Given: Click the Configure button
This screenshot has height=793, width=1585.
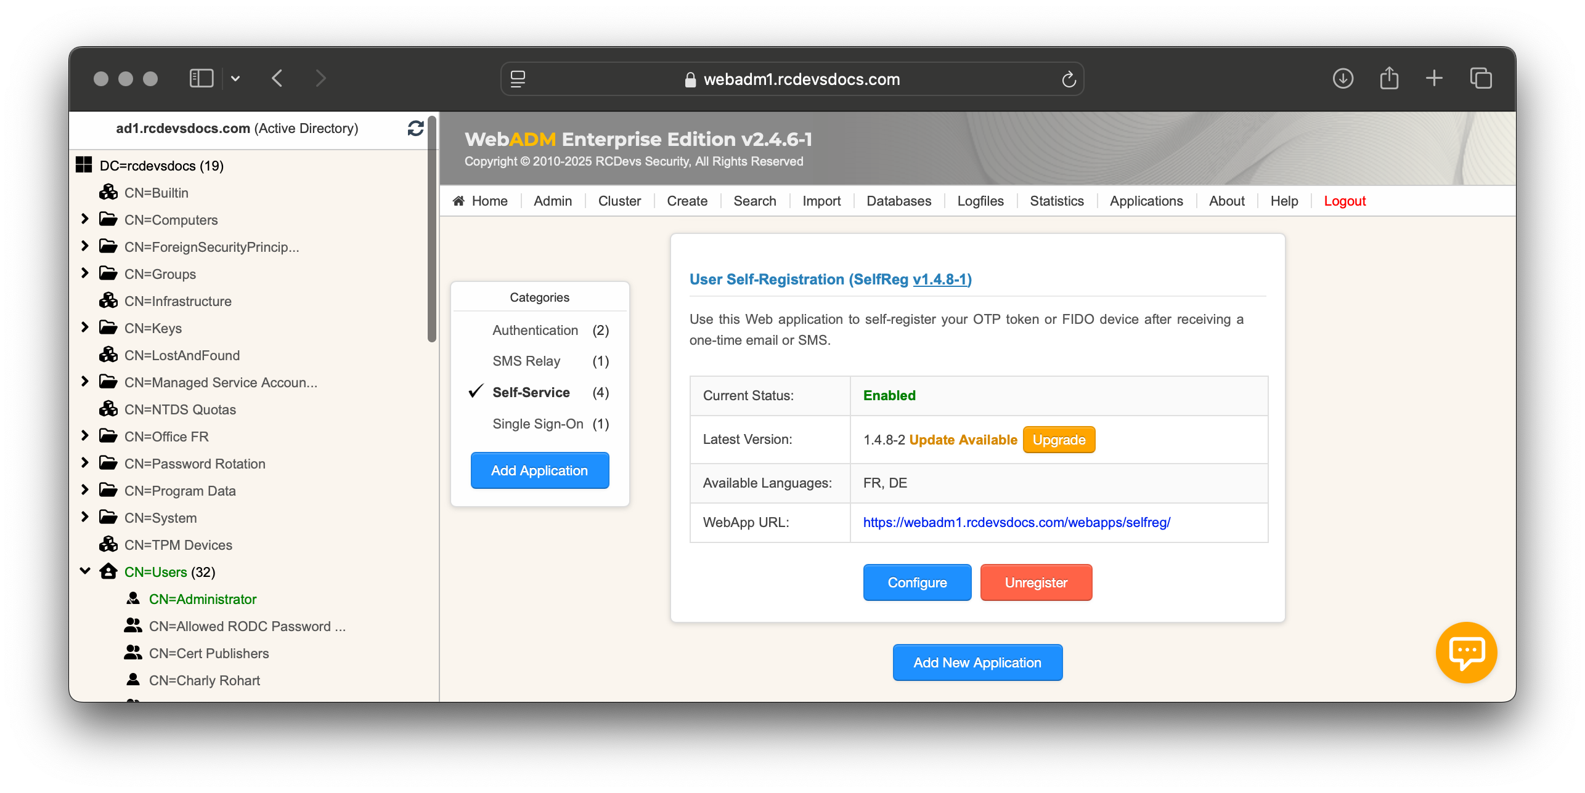Looking at the screenshot, I should point(917,582).
